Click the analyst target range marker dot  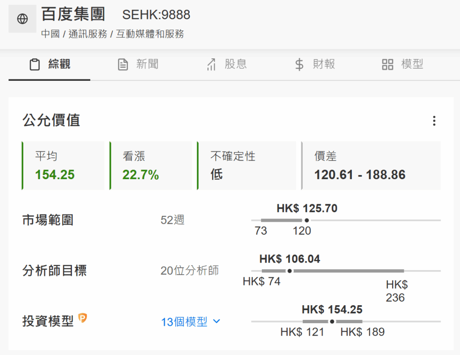pyautogui.click(x=290, y=271)
